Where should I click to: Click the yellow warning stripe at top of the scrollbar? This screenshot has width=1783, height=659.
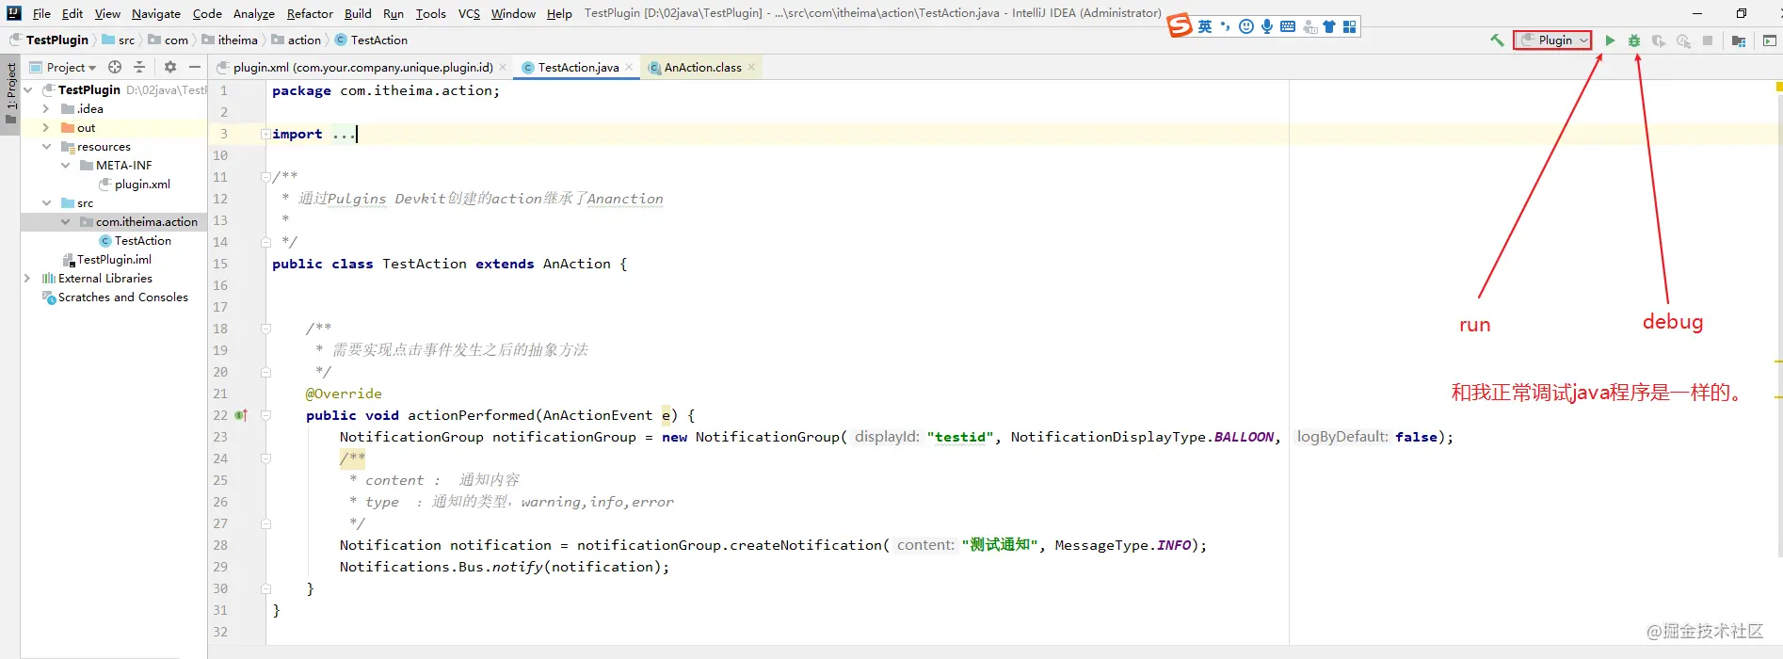coord(1778,88)
